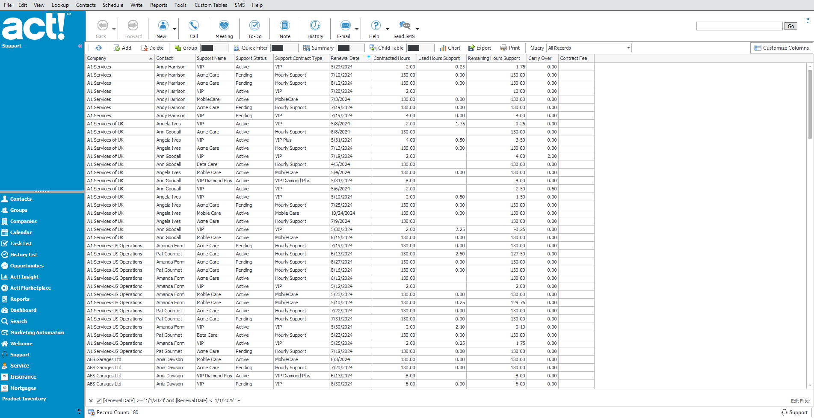Click the scrollbar down arrow

pos(810,385)
